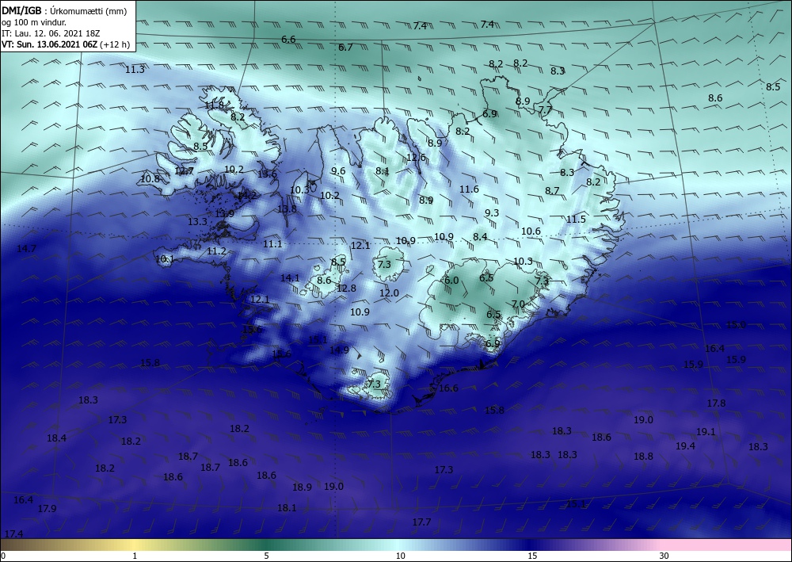Select the 8.4 map value
Viewport: 792px width, 562px height.
[x=481, y=236]
